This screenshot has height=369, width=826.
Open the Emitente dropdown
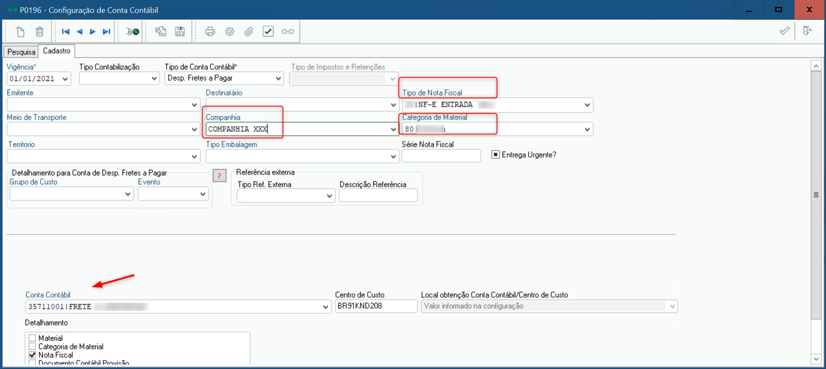(x=194, y=105)
